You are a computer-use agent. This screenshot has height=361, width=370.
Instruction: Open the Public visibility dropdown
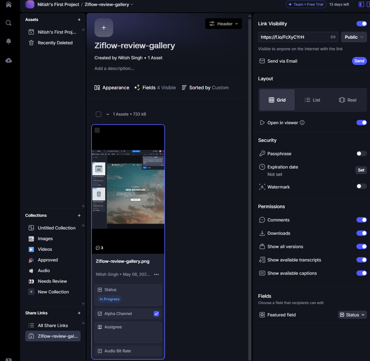(354, 37)
